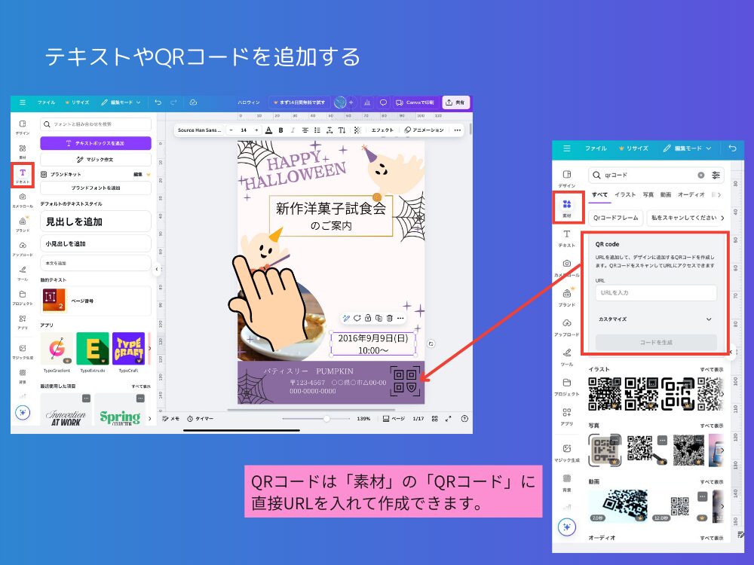The image size is (754, 565).
Task: Click URLを入力 field
Action: click(656, 292)
